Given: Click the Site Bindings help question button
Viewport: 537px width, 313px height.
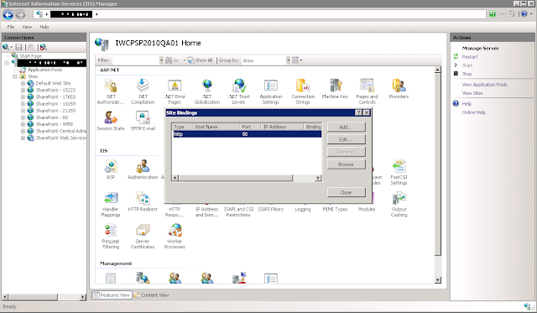Looking at the screenshot, I should [x=358, y=112].
